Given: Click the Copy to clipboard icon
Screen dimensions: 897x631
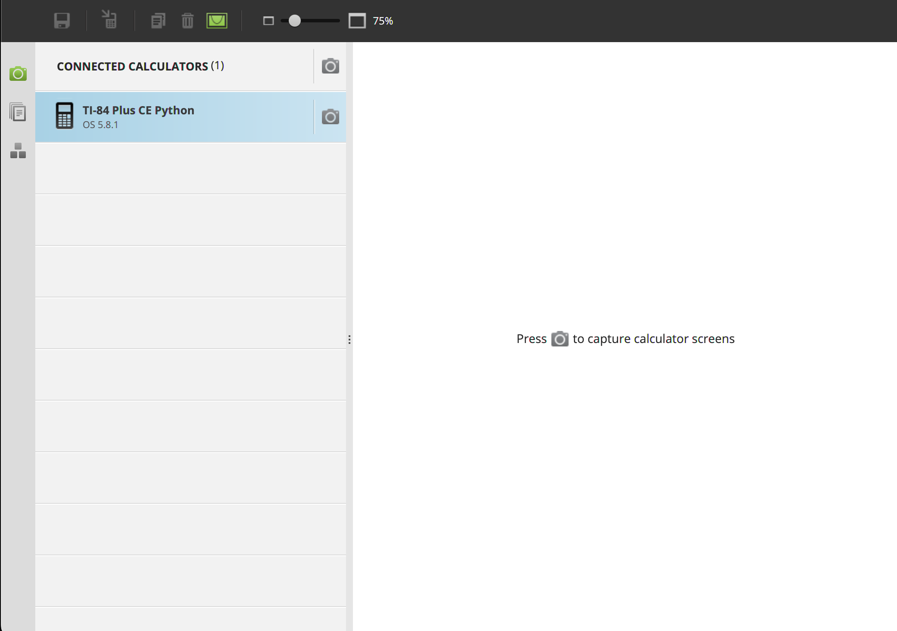Looking at the screenshot, I should click(158, 21).
